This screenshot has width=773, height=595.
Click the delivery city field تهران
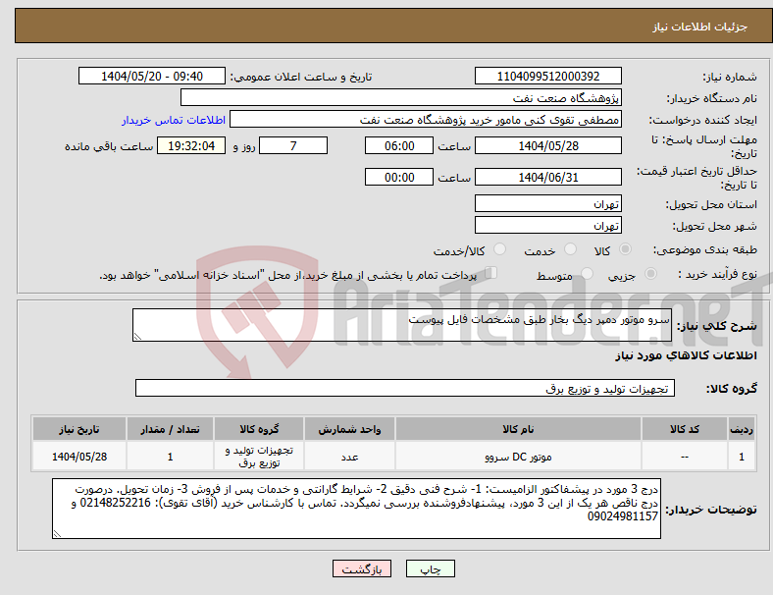coord(547,225)
